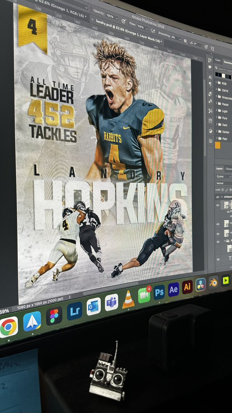Pick the white recent swatch

coord(223,76)
